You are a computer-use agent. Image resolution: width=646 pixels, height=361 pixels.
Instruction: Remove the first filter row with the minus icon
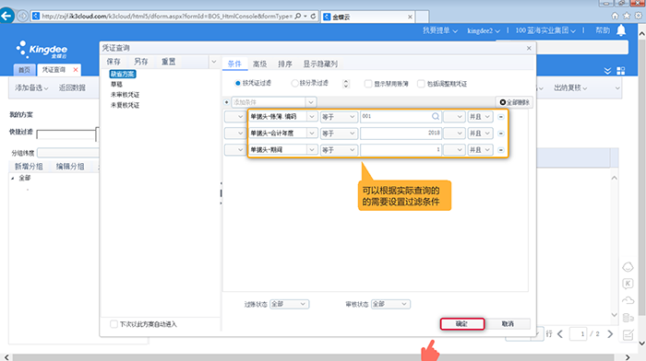click(x=501, y=117)
